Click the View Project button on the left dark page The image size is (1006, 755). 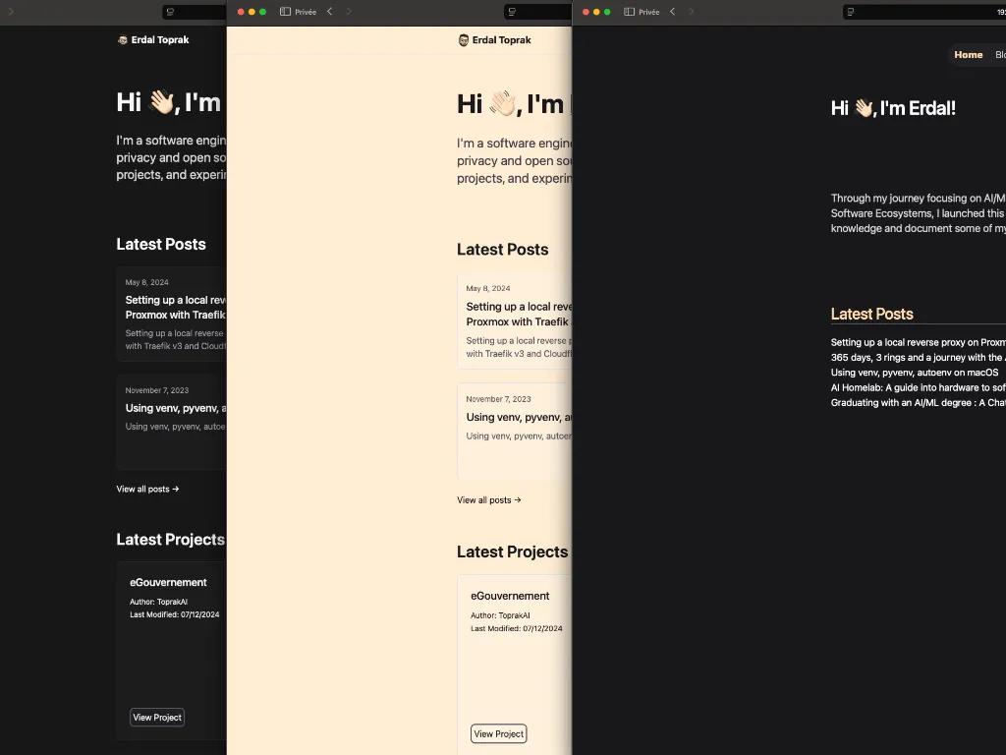click(x=157, y=717)
